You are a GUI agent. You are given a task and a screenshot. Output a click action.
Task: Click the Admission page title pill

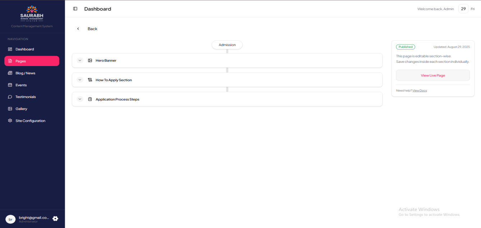click(x=227, y=45)
